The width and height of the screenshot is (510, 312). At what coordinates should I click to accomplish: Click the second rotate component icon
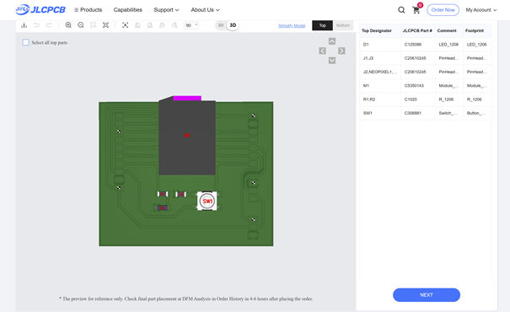[149, 25]
